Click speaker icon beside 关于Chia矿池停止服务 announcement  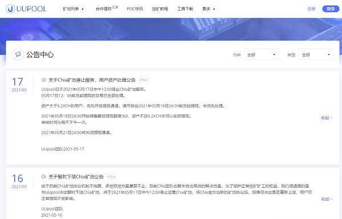coord(43,80)
